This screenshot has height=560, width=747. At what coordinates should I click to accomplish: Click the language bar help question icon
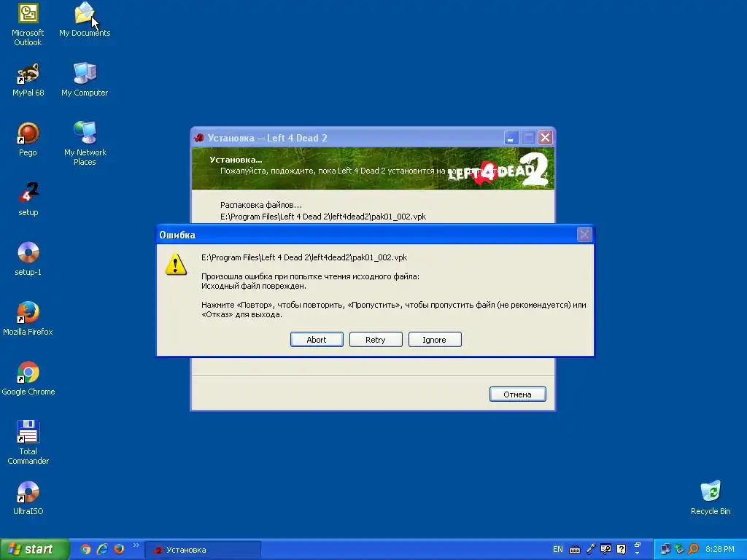tap(622, 549)
